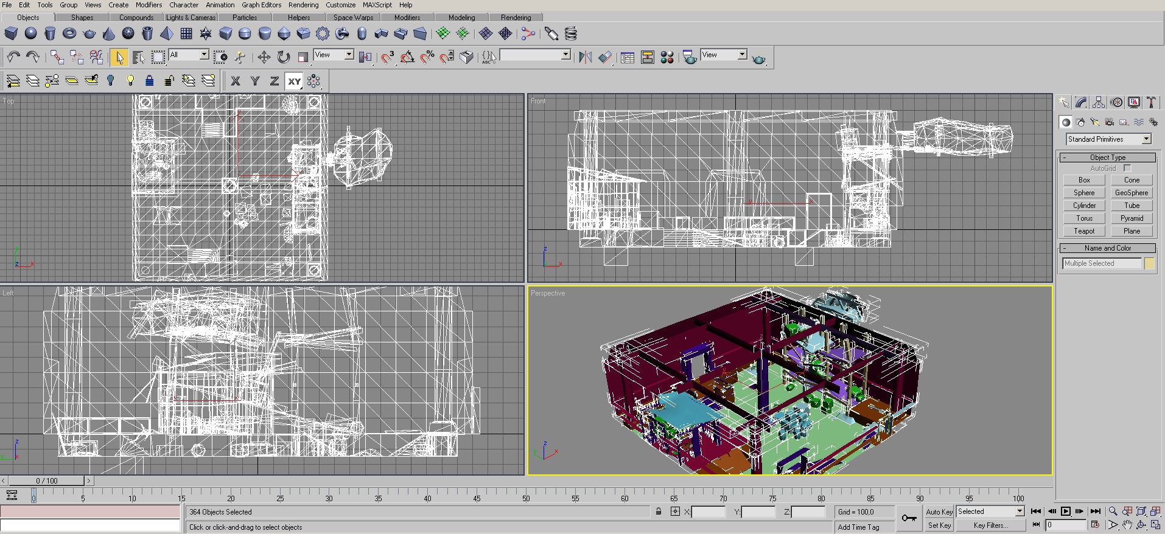1165x534 pixels.
Task: Select the Move tool in main toolbar
Action: pyautogui.click(x=264, y=57)
